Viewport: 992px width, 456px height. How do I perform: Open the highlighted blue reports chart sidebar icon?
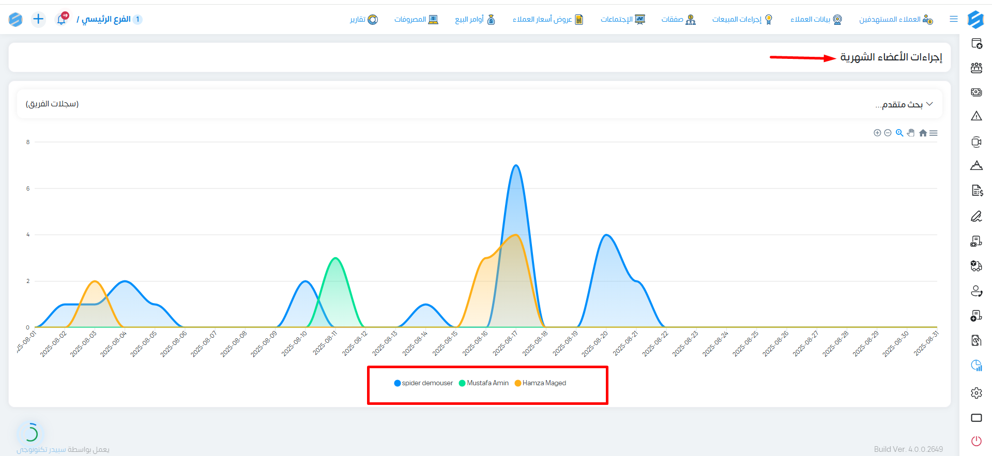(976, 366)
